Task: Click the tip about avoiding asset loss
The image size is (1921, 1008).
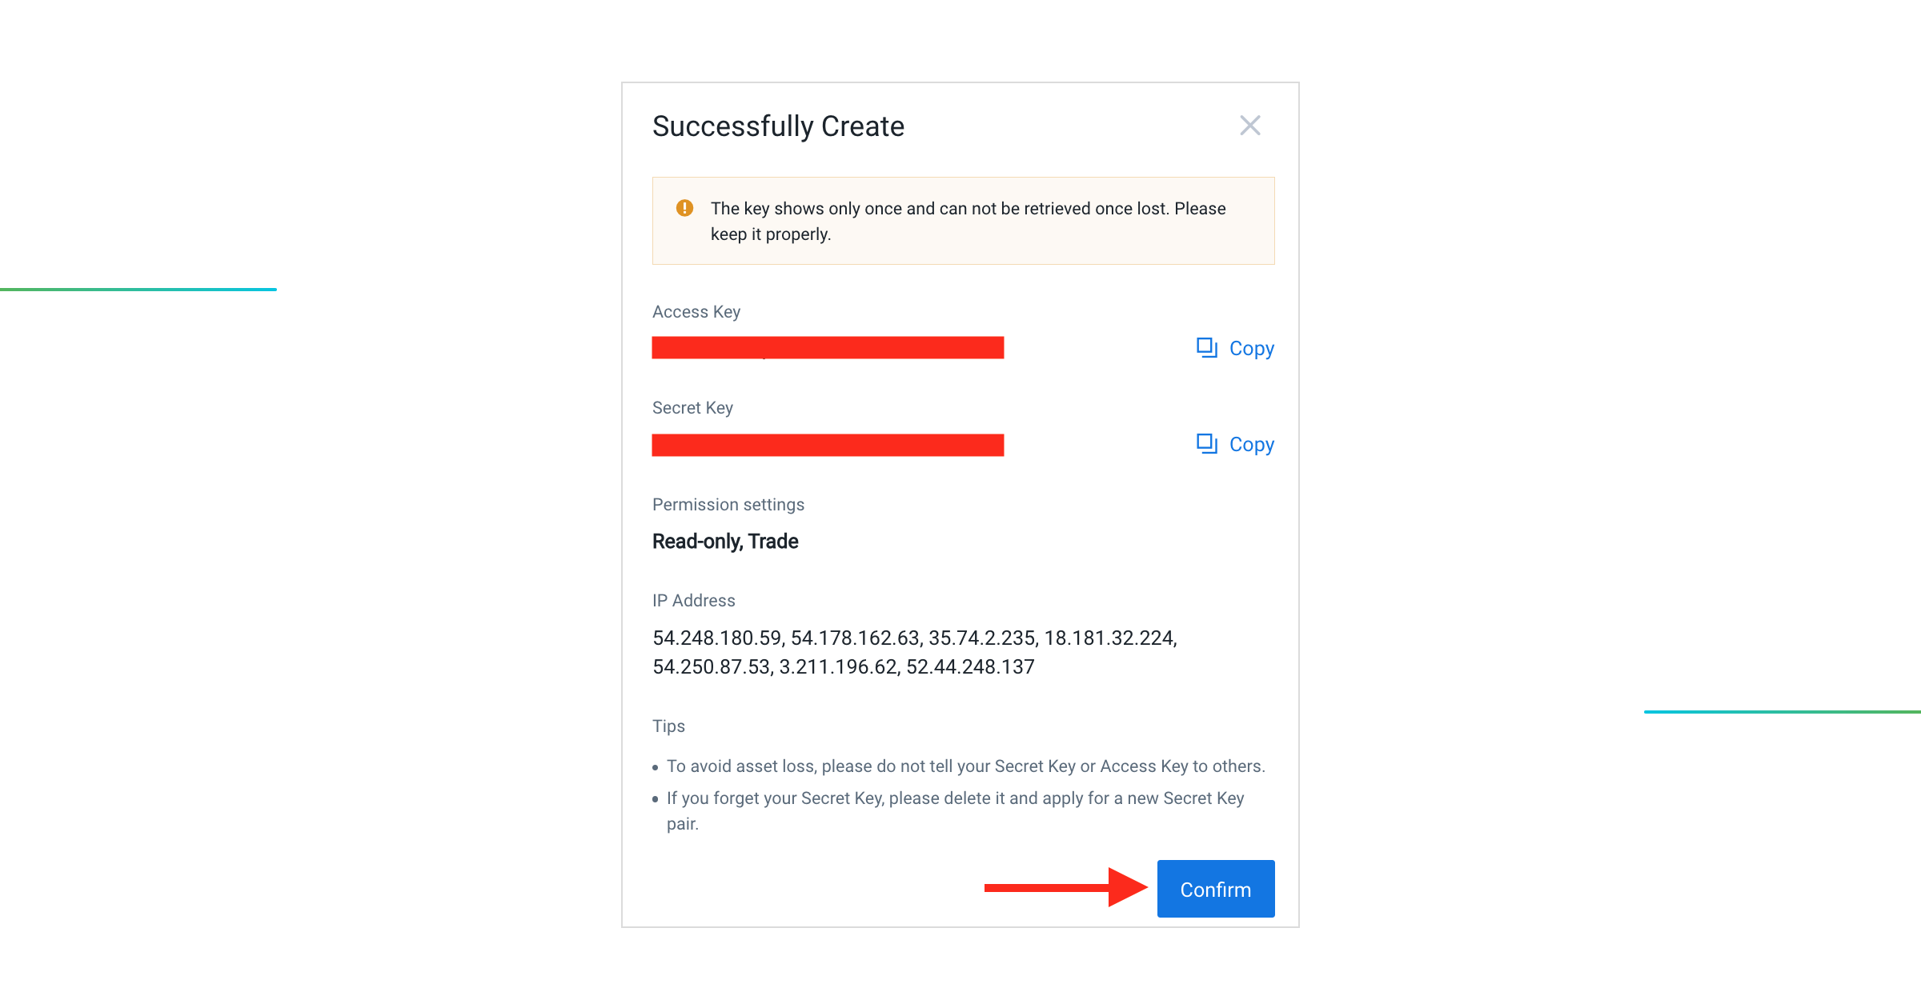Action: point(965,766)
